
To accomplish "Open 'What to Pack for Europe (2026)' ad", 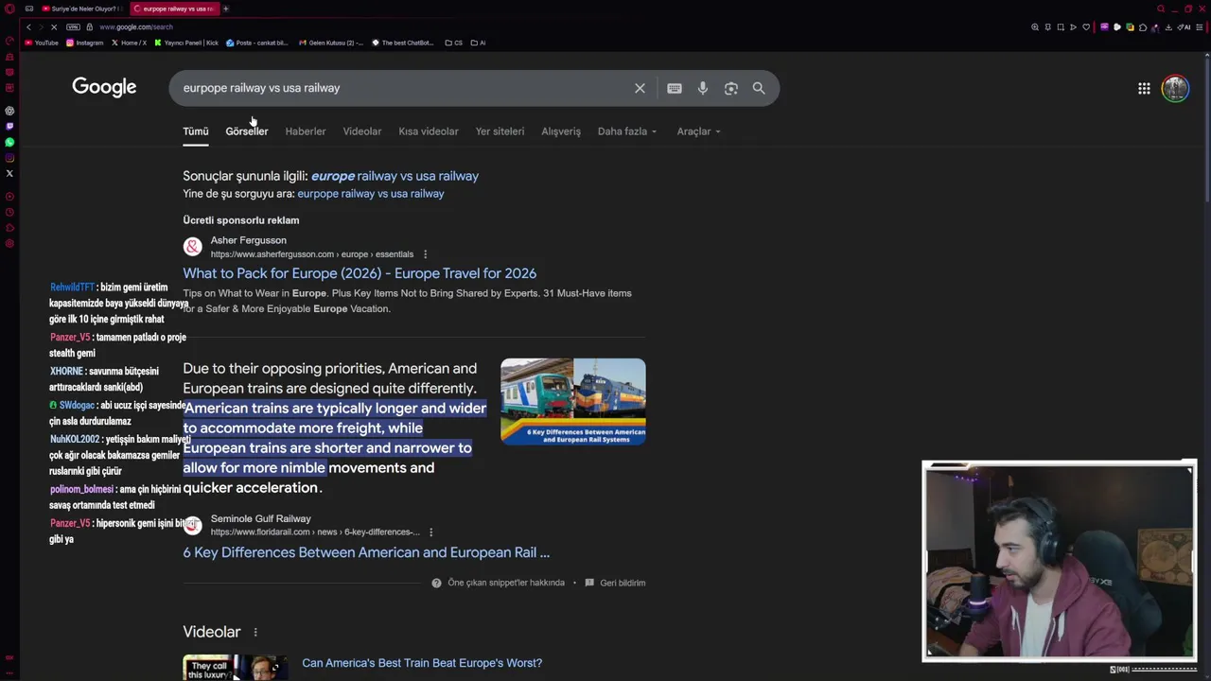I will click(360, 273).
